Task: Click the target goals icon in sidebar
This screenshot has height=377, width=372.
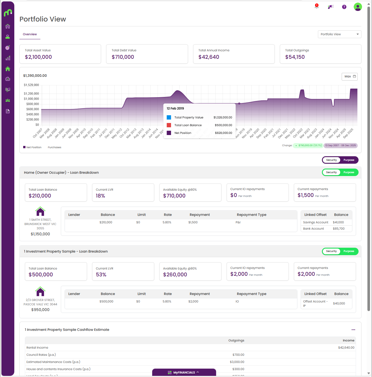Action: point(8,48)
